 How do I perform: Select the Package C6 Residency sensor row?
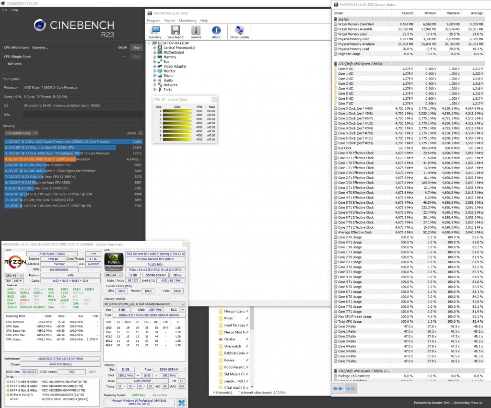[409, 376]
